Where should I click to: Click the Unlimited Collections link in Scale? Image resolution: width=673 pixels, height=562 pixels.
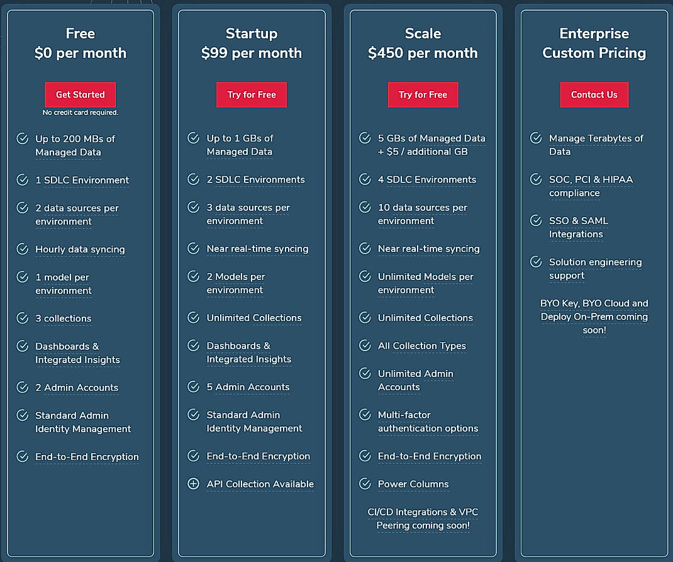(425, 318)
